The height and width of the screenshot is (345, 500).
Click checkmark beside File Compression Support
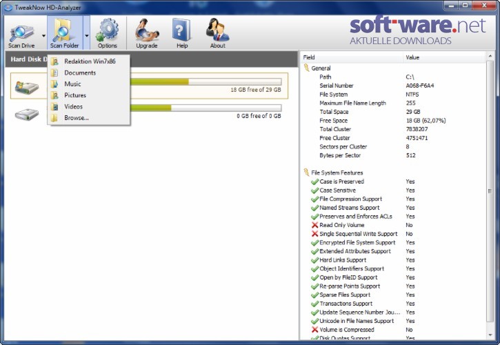(314, 199)
